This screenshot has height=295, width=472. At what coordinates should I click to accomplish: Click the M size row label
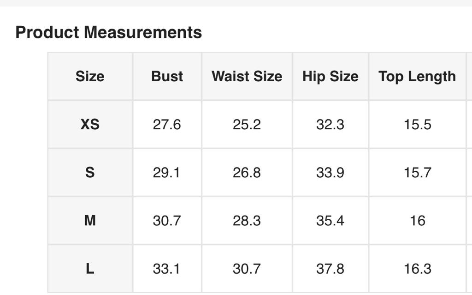tap(90, 220)
